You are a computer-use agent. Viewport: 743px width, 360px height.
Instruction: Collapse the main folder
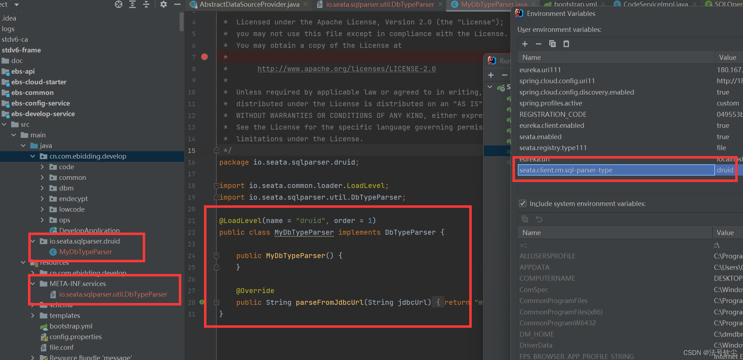[x=14, y=135]
